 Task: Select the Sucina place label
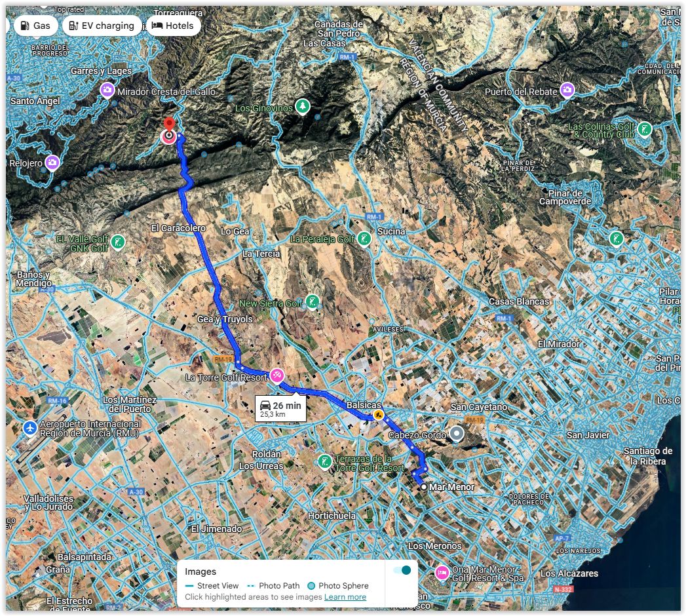391,231
